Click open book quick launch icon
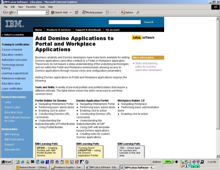The height and width of the screenshot is (170, 220). point(72,162)
